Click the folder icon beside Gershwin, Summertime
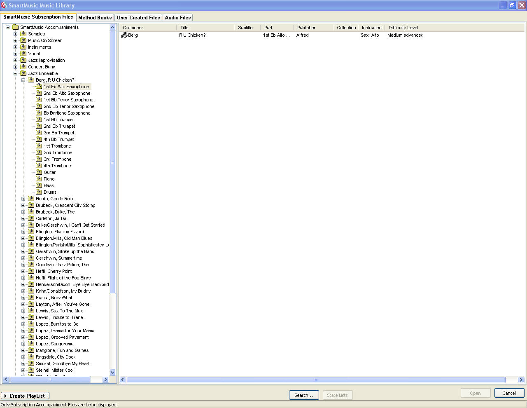This screenshot has width=527, height=408. tap(31, 258)
